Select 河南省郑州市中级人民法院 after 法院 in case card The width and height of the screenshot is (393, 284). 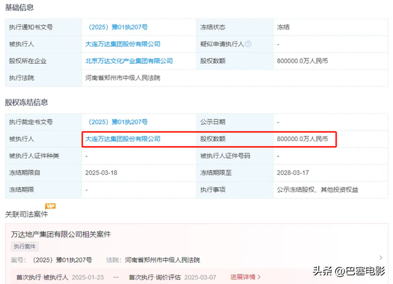click(x=162, y=260)
